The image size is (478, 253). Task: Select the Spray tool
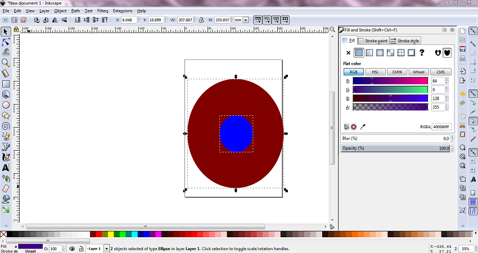pos(6,178)
